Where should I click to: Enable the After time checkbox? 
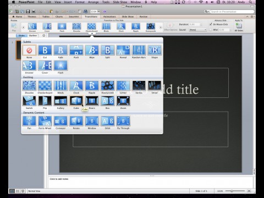211,30
